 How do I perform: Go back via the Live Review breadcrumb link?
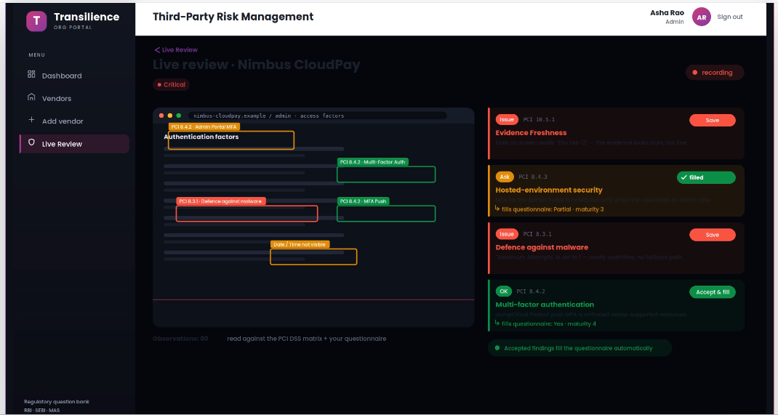[176, 49]
